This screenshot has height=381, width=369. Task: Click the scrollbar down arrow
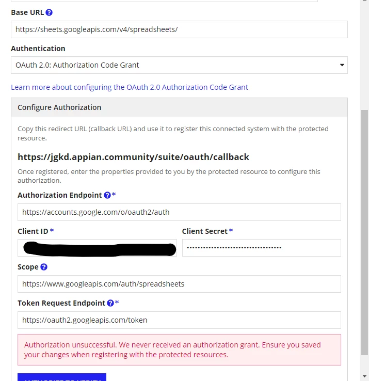tap(364, 376)
